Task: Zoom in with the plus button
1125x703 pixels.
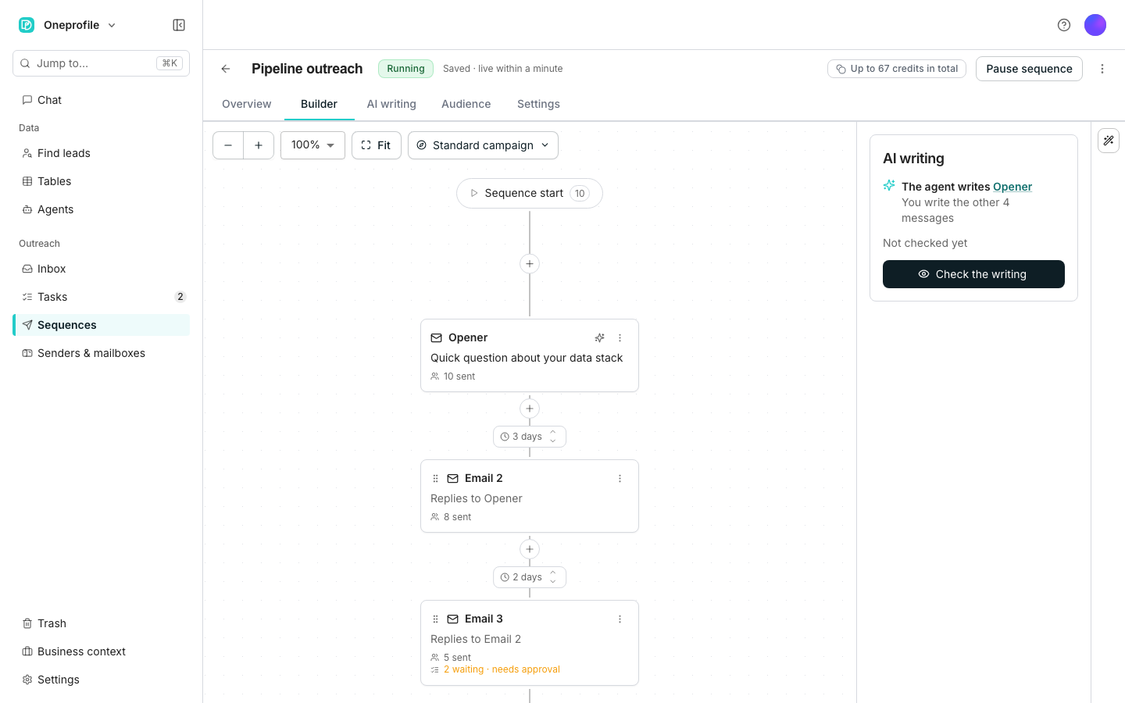Action: (259, 145)
